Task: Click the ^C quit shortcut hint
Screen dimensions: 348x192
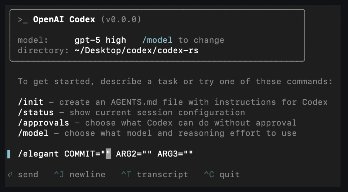Action: 222,174
